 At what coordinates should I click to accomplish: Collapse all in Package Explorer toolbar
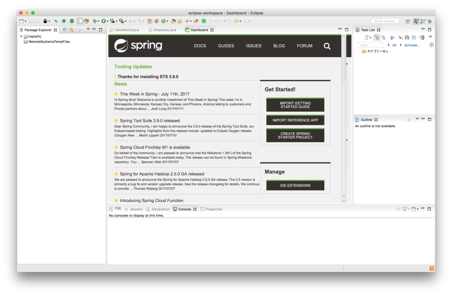point(65,30)
